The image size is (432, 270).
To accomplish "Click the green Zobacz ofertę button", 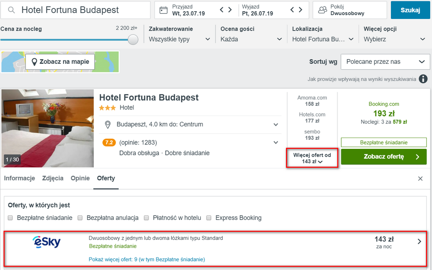I will coord(384,157).
